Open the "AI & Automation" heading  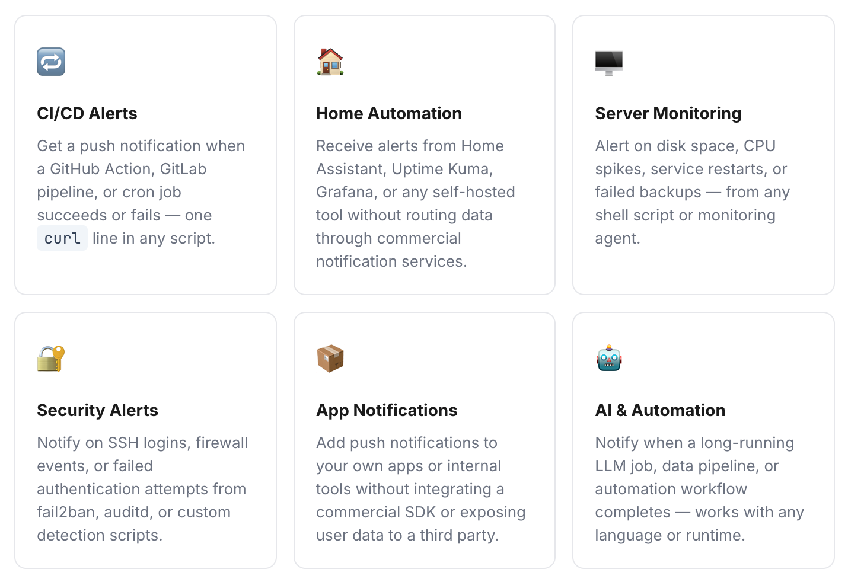click(660, 410)
